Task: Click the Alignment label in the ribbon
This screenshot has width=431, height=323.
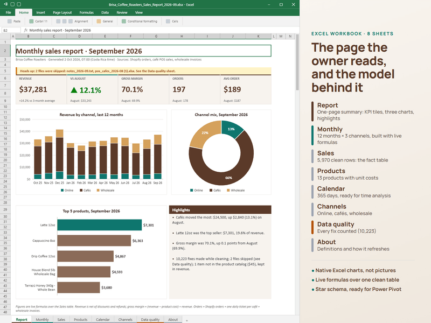Action: click(81, 21)
